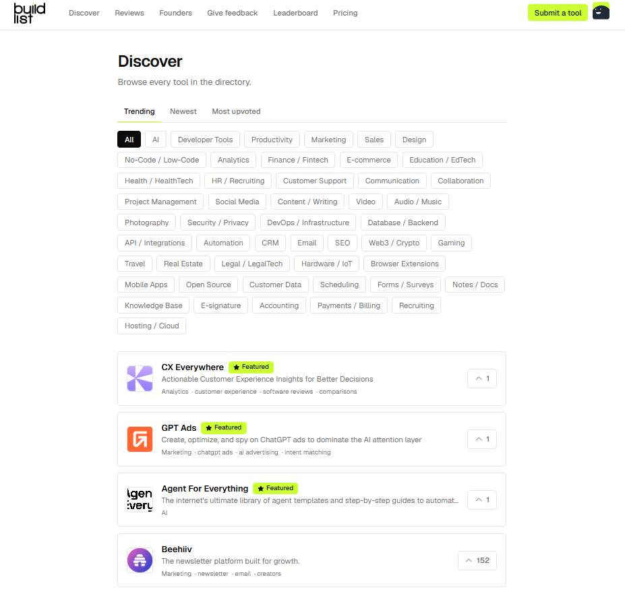Open the Give feedback page
625x594 pixels.
click(233, 13)
